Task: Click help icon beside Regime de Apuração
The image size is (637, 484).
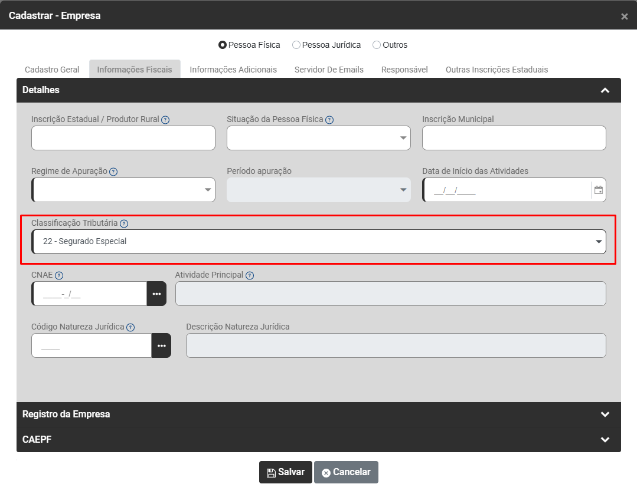Action: pos(113,172)
